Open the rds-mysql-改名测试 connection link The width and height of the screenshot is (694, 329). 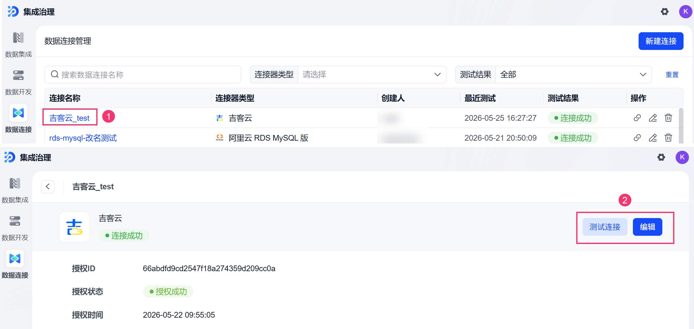[83, 138]
